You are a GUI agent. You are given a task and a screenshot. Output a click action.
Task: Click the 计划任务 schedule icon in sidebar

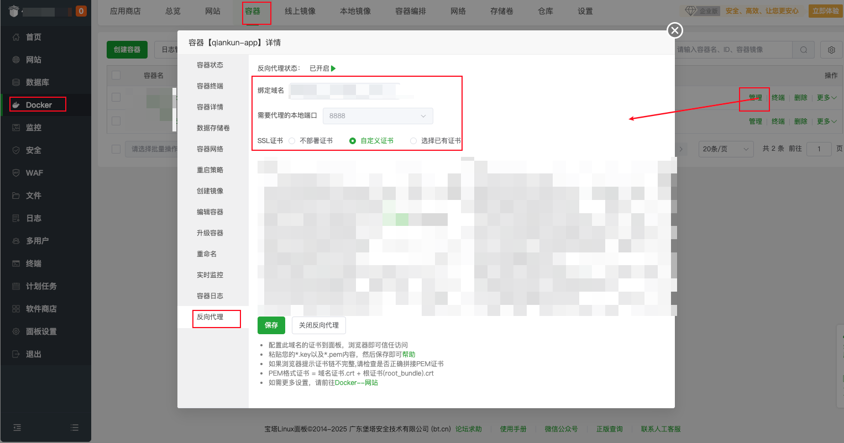coord(16,286)
